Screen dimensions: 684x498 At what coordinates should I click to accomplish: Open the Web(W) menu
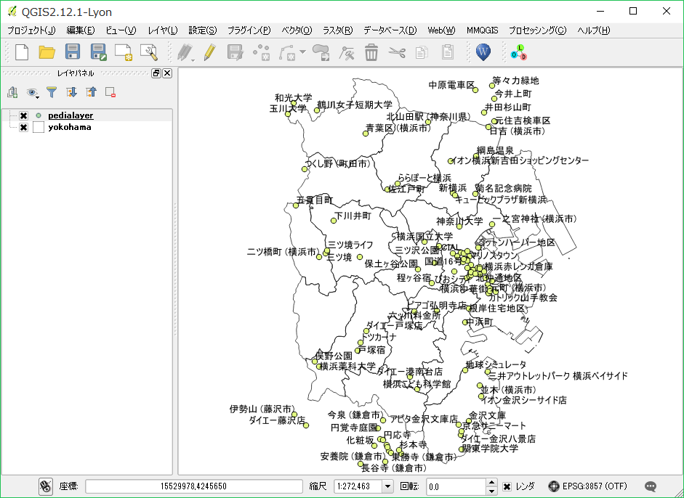pos(441,30)
